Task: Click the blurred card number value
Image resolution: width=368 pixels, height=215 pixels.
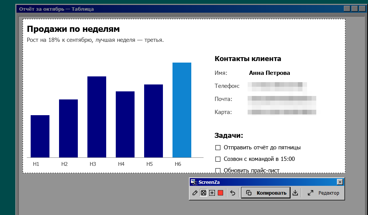Action: (282, 112)
